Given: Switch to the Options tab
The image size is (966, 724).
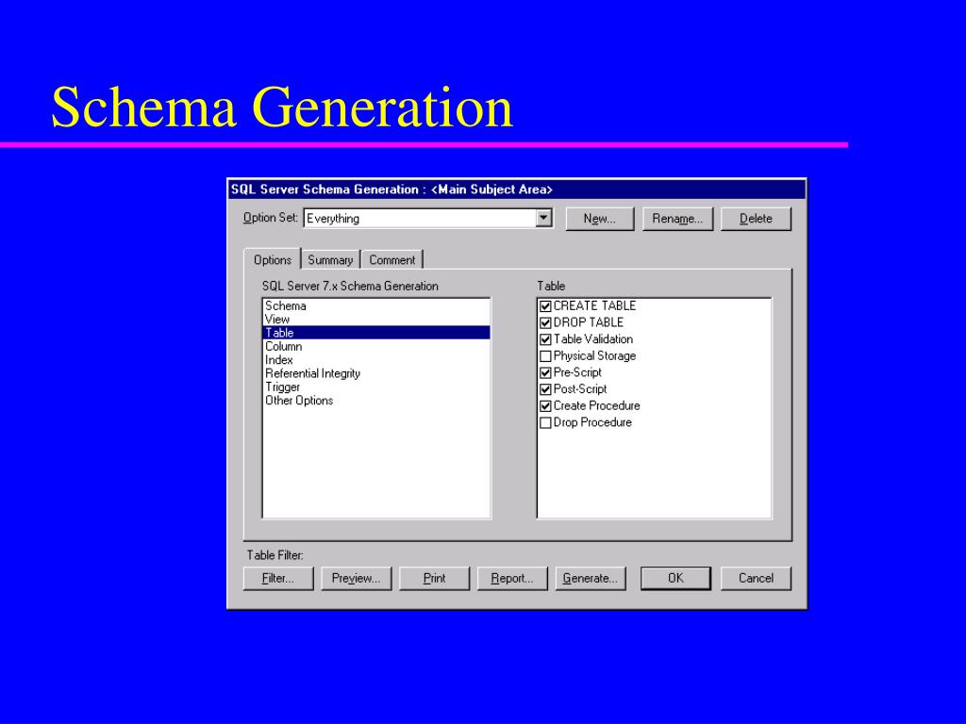Looking at the screenshot, I should (273, 259).
